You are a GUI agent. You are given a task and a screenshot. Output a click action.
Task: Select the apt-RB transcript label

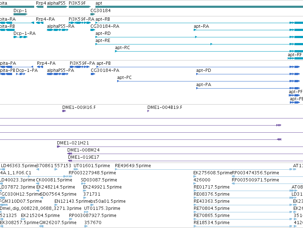pyautogui.click(x=103, y=19)
